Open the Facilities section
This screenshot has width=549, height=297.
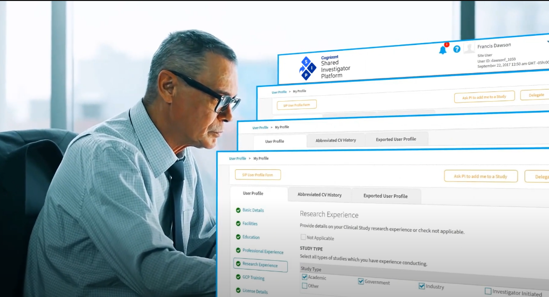pos(250,223)
